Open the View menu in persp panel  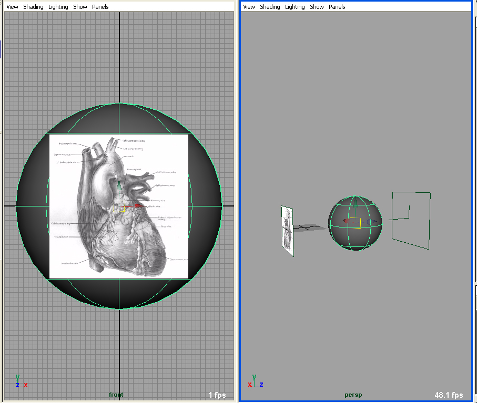click(249, 7)
